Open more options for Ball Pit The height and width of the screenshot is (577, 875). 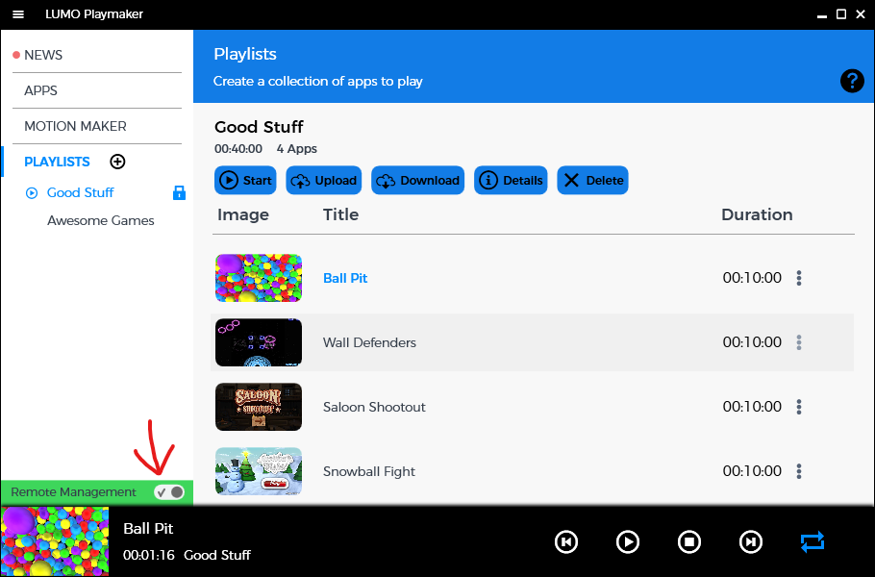tap(799, 278)
